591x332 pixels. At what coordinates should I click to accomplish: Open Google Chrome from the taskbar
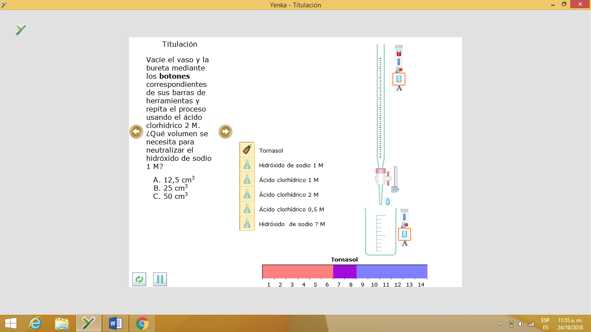[142, 323]
